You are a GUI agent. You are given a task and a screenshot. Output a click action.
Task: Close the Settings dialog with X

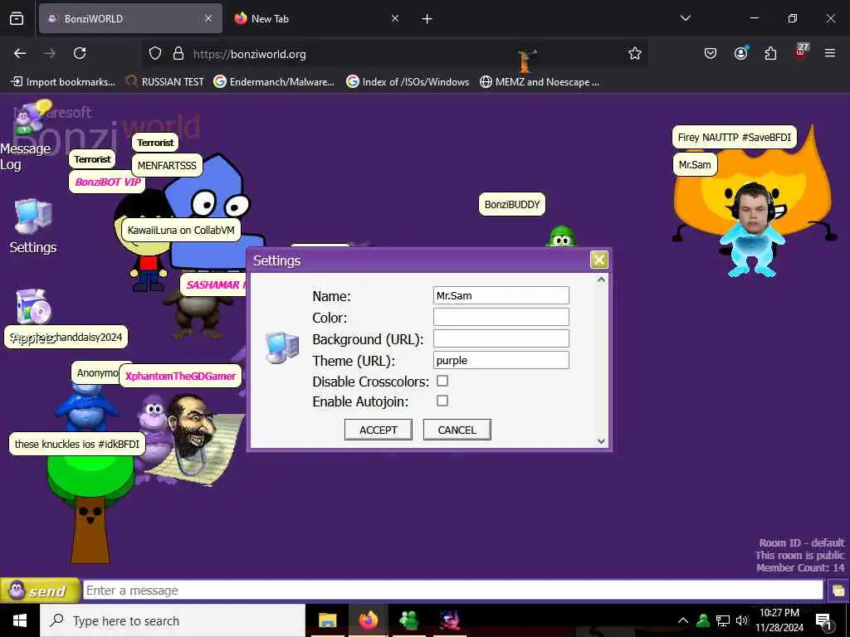[x=598, y=260]
